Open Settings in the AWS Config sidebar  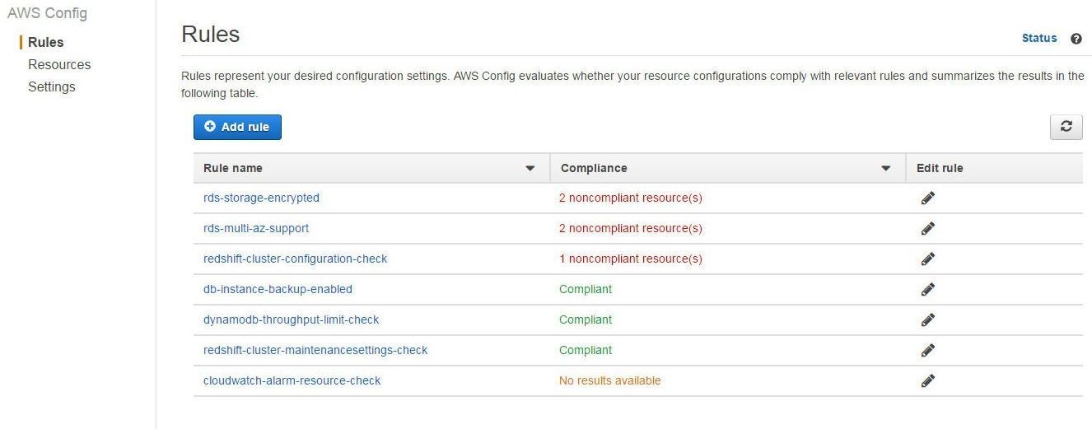(51, 86)
